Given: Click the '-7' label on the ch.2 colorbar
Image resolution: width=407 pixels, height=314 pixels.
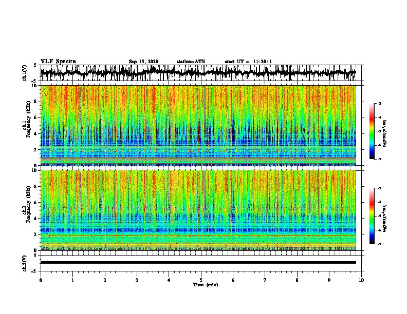Looking at the screenshot, I should 379,244.
